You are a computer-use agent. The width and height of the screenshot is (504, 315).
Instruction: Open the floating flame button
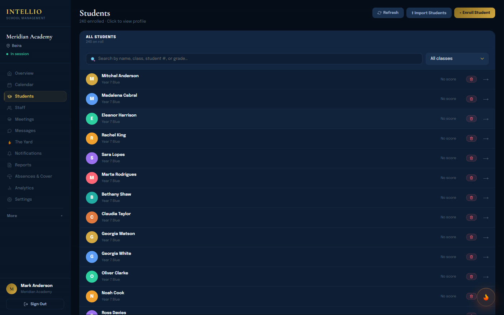(x=486, y=297)
